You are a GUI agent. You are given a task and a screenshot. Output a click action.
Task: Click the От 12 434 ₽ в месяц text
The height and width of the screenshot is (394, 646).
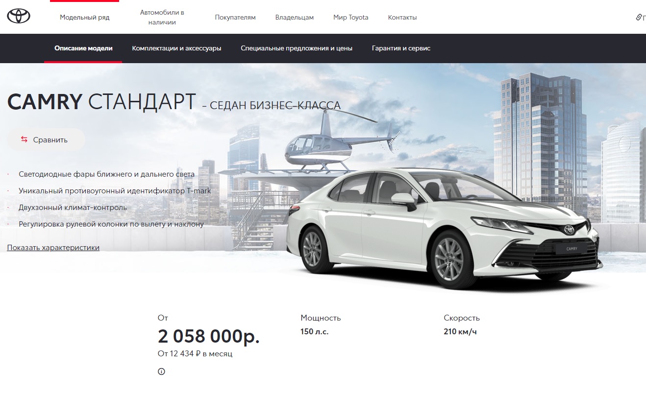pos(195,353)
